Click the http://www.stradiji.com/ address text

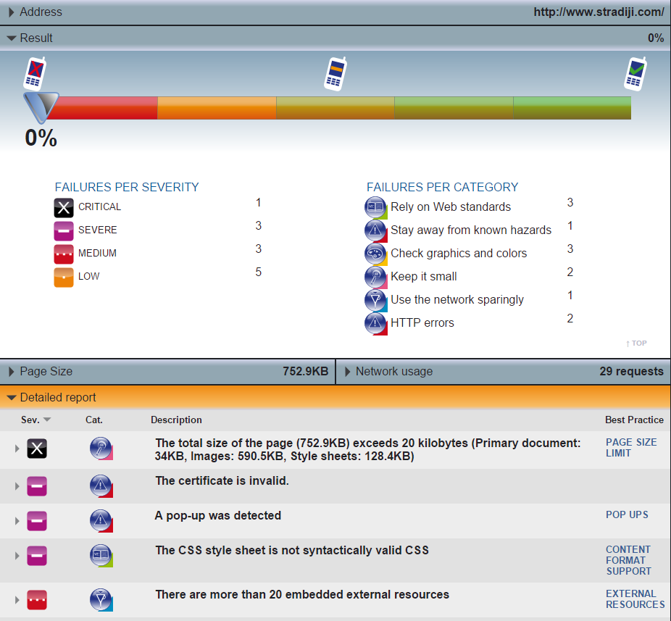[x=599, y=12]
